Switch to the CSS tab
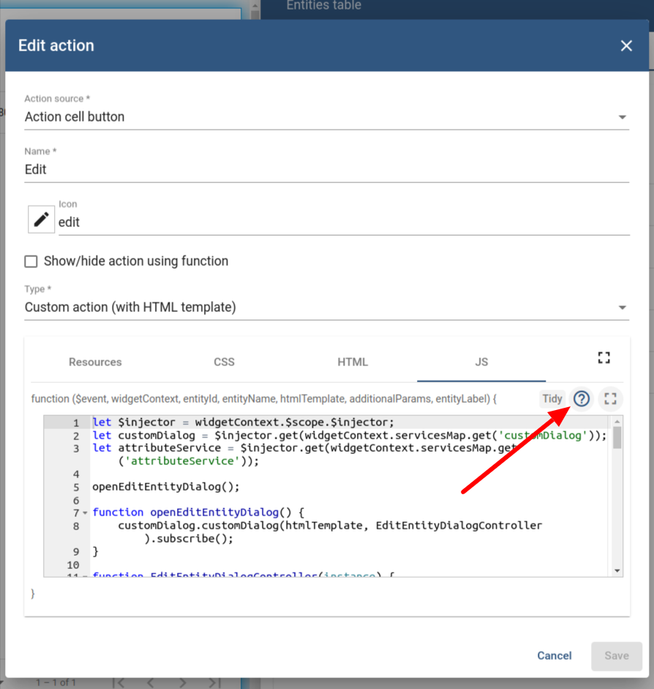Viewport: 654px width, 689px height. 224,362
